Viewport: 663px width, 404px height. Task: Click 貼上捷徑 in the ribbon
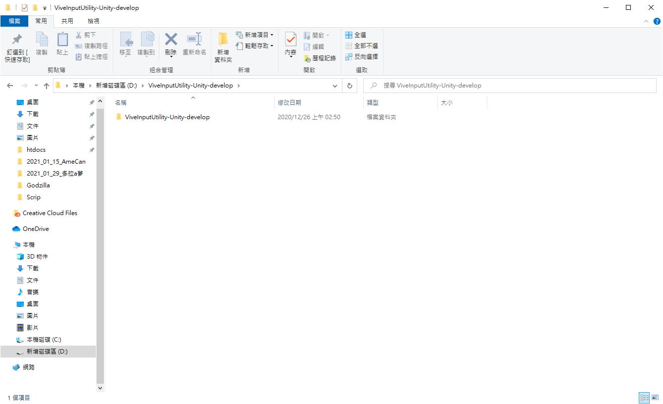(92, 57)
